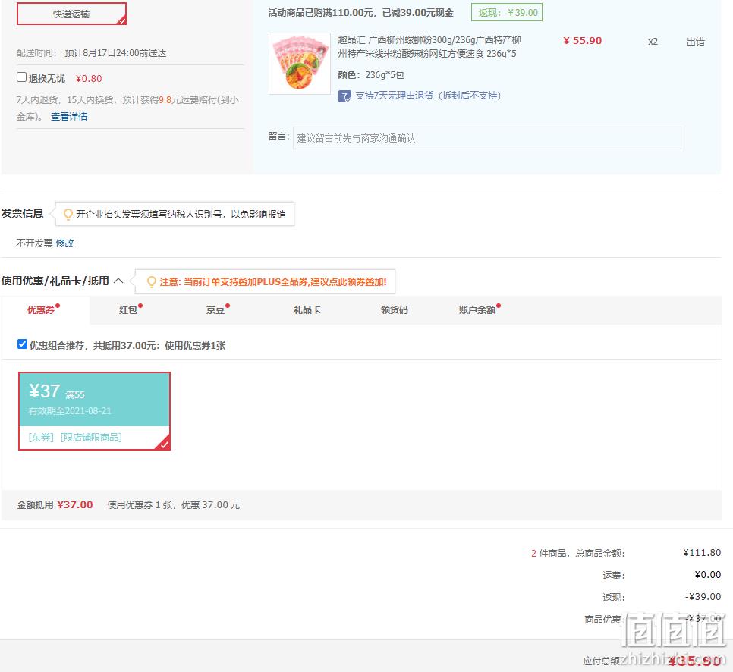Click the 预计8月17日24:00前送达 delivery time text

coord(115,53)
